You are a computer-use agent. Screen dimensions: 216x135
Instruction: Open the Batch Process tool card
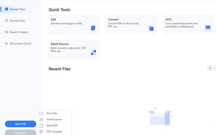73,49
